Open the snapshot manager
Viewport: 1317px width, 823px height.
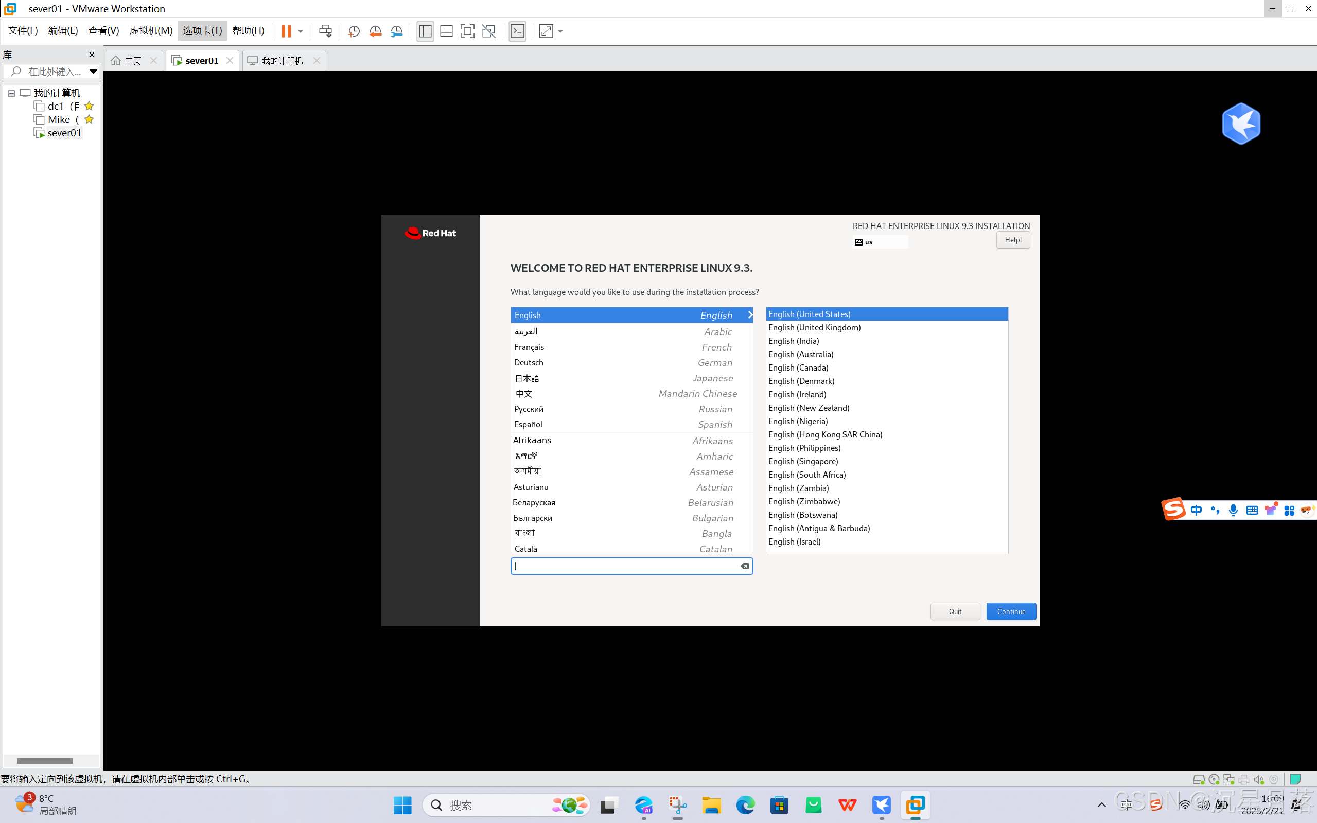click(397, 31)
